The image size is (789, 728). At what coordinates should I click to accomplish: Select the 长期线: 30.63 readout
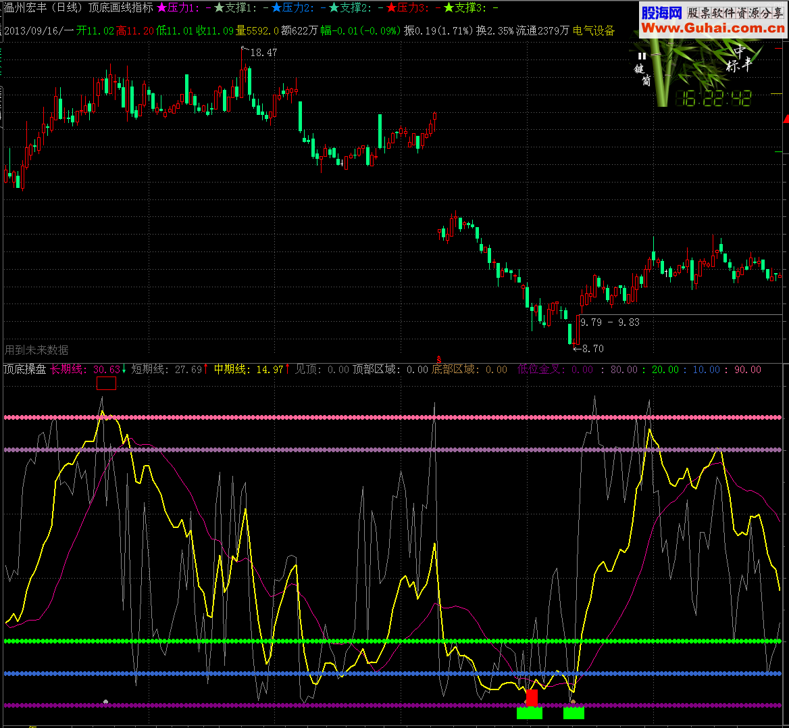[85, 370]
